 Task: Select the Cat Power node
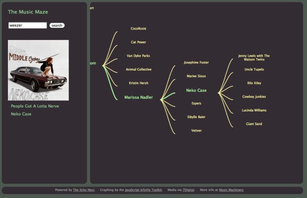pyautogui.click(x=138, y=42)
